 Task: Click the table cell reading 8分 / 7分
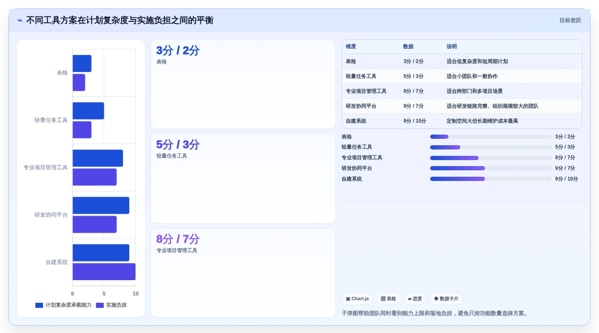(414, 91)
